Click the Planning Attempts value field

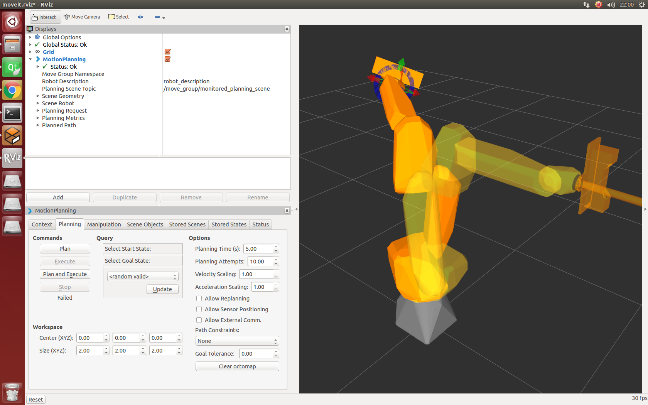click(x=260, y=262)
